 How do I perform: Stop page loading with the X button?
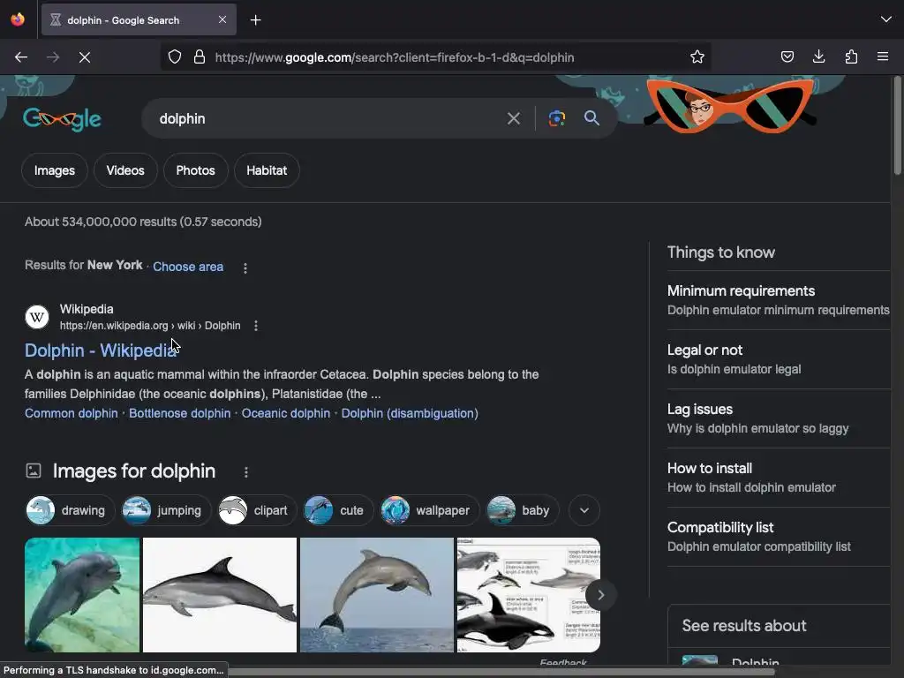(x=85, y=57)
